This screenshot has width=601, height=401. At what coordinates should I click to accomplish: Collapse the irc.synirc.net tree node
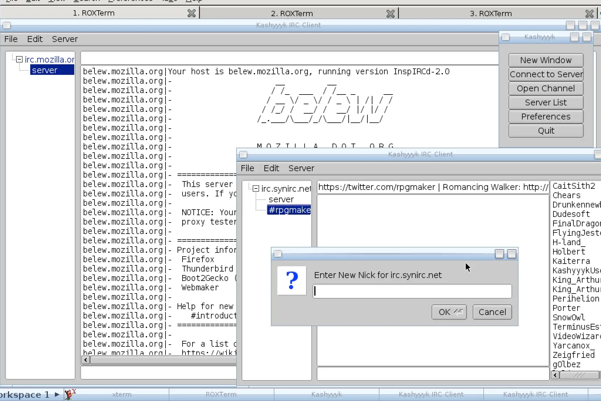pos(256,188)
